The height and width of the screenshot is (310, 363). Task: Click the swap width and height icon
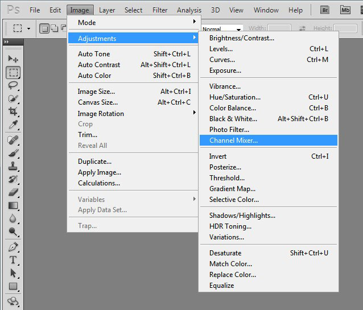click(x=302, y=28)
